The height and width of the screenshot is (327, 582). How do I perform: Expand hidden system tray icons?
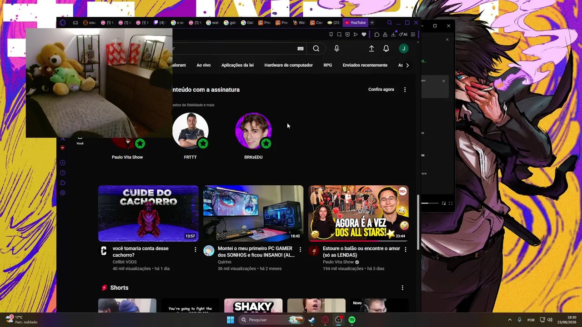[509, 320]
